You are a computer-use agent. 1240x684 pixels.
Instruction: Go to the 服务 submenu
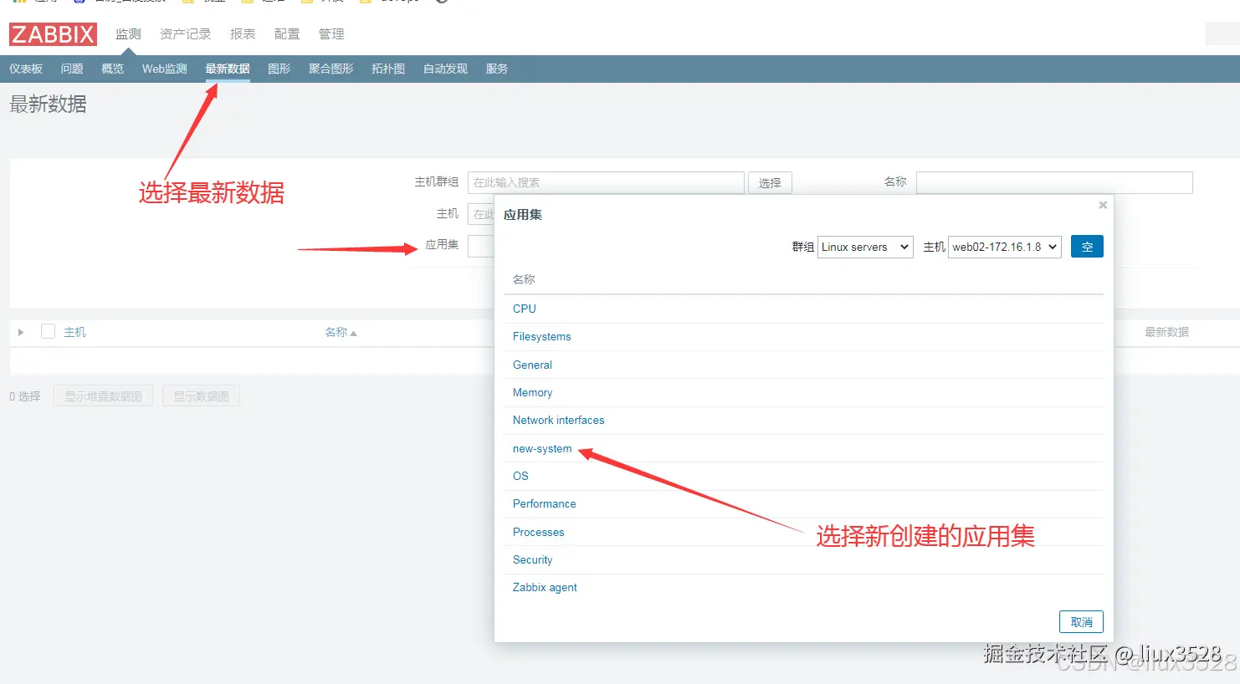(x=497, y=69)
